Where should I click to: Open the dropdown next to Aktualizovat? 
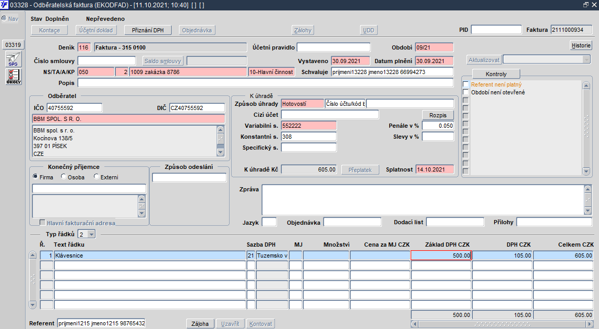click(586, 59)
